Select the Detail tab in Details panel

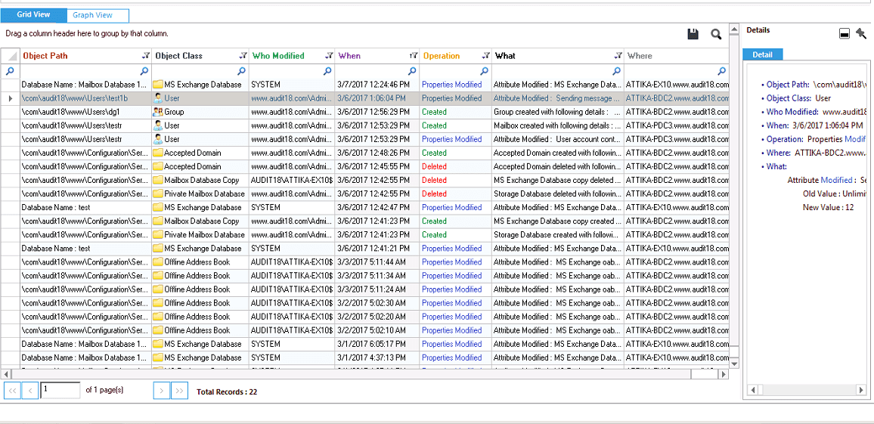[x=763, y=54]
